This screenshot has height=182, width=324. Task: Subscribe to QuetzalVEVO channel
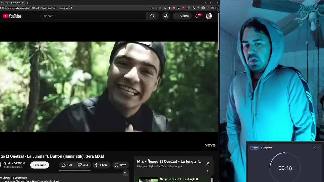(x=39, y=165)
